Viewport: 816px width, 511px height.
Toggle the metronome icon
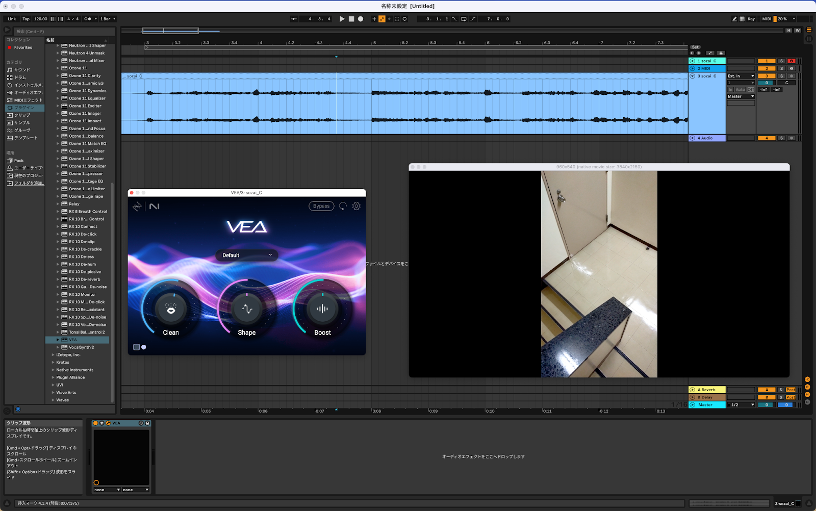[x=88, y=19]
